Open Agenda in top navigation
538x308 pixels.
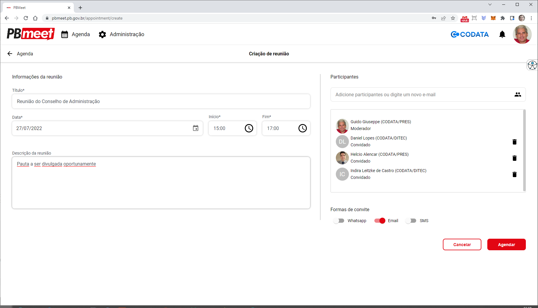tap(76, 34)
